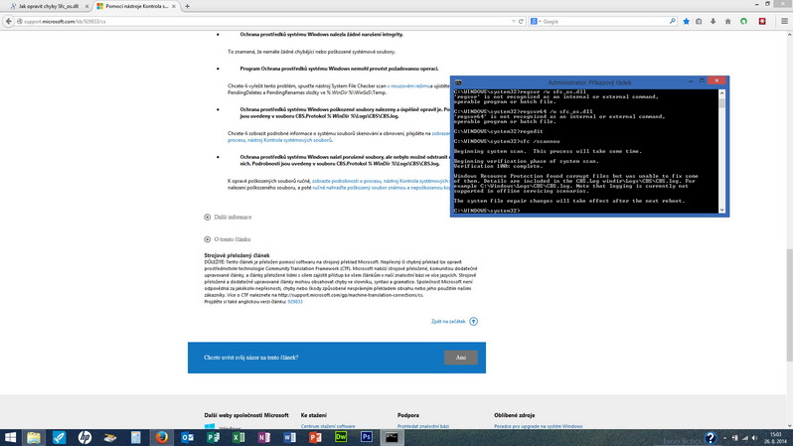Launch Dreamweaver from the taskbar

(x=341, y=437)
